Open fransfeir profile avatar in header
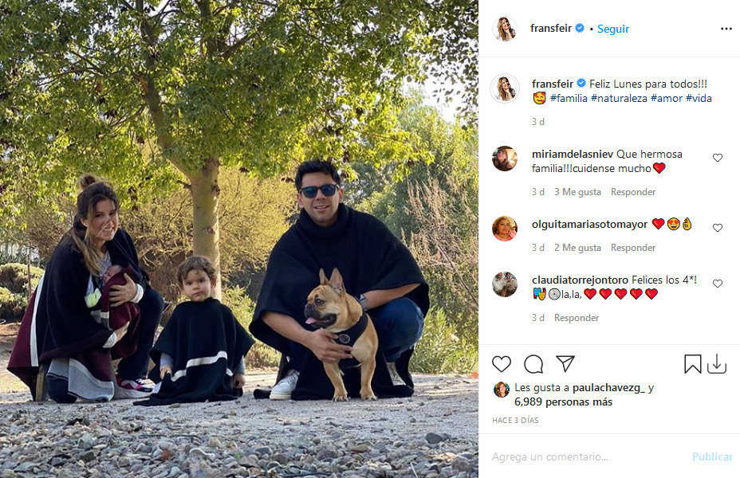740x478 pixels. tap(505, 29)
